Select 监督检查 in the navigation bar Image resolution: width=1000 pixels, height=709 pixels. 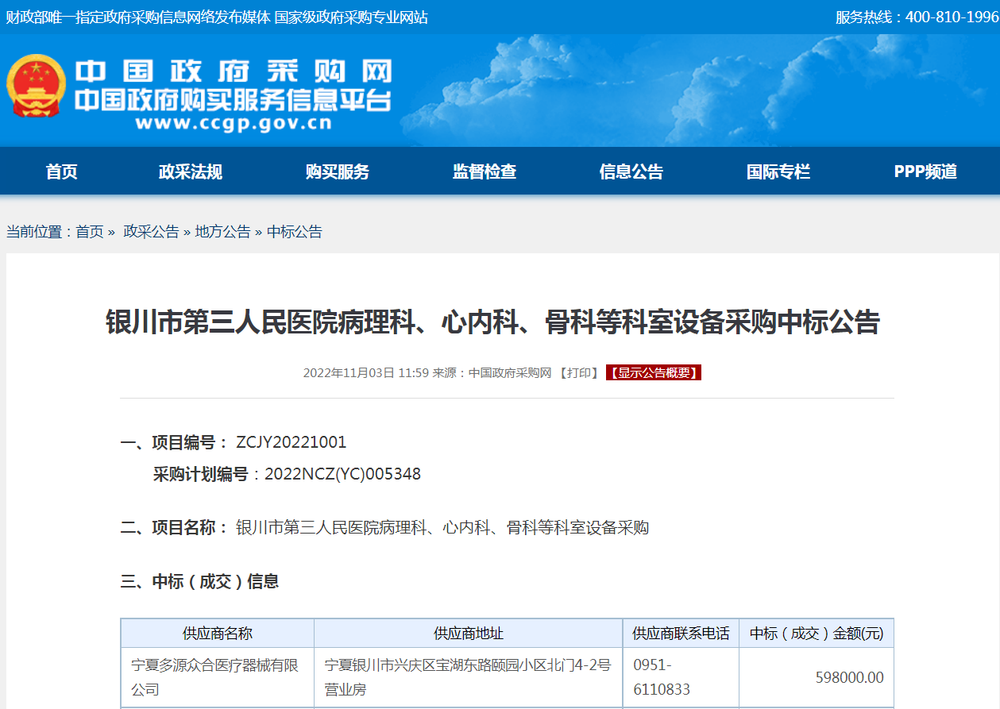485,171
